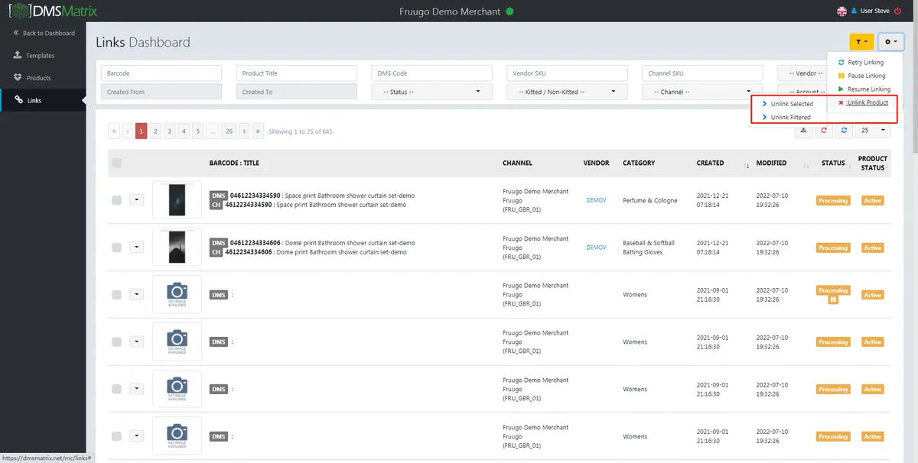
Task: Select Pause Linking in the settings menu
Action: pos(866,76)
